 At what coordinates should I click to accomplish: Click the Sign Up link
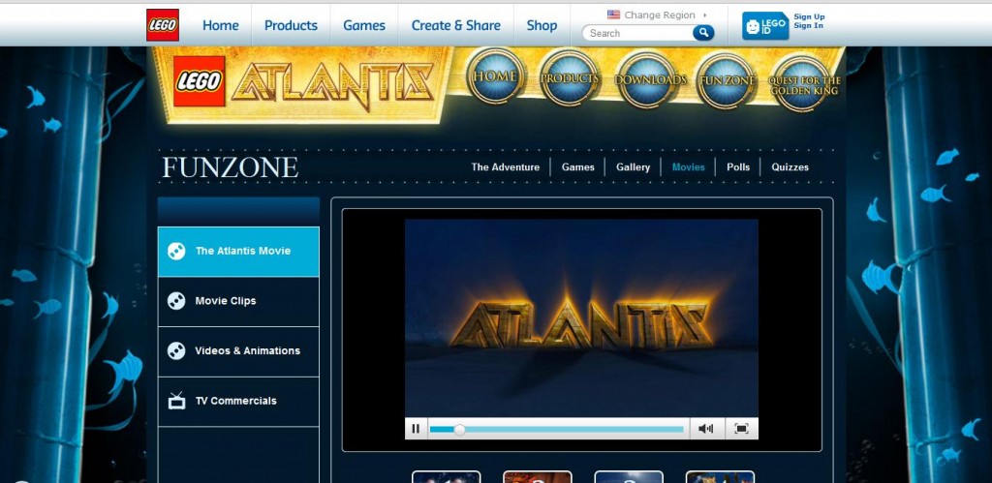click(809, 17)
